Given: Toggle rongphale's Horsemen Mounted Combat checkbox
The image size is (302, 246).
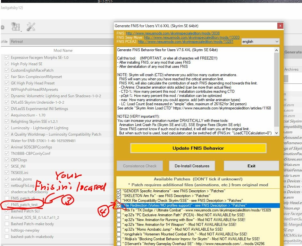Looking at the screenshot, I should [119, 234].
